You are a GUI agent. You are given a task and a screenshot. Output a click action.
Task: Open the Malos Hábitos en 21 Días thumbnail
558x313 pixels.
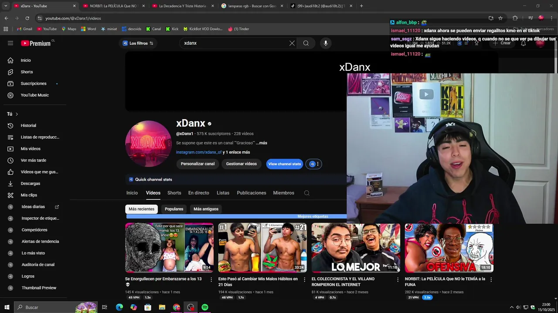coord(262,248)
